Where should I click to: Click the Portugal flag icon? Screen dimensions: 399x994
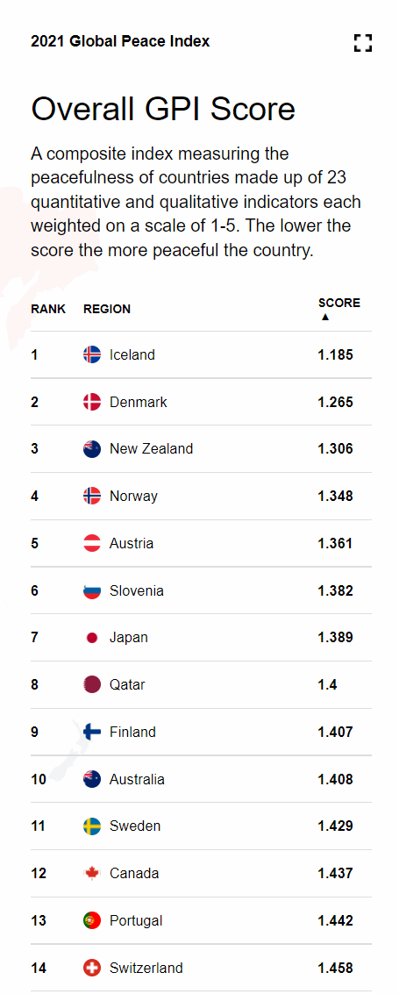[92, 920]
